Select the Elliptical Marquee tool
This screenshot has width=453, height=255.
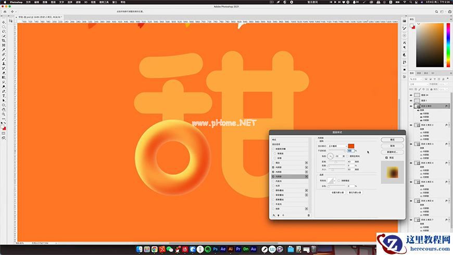pyautogui.click(x=4, y=27)
